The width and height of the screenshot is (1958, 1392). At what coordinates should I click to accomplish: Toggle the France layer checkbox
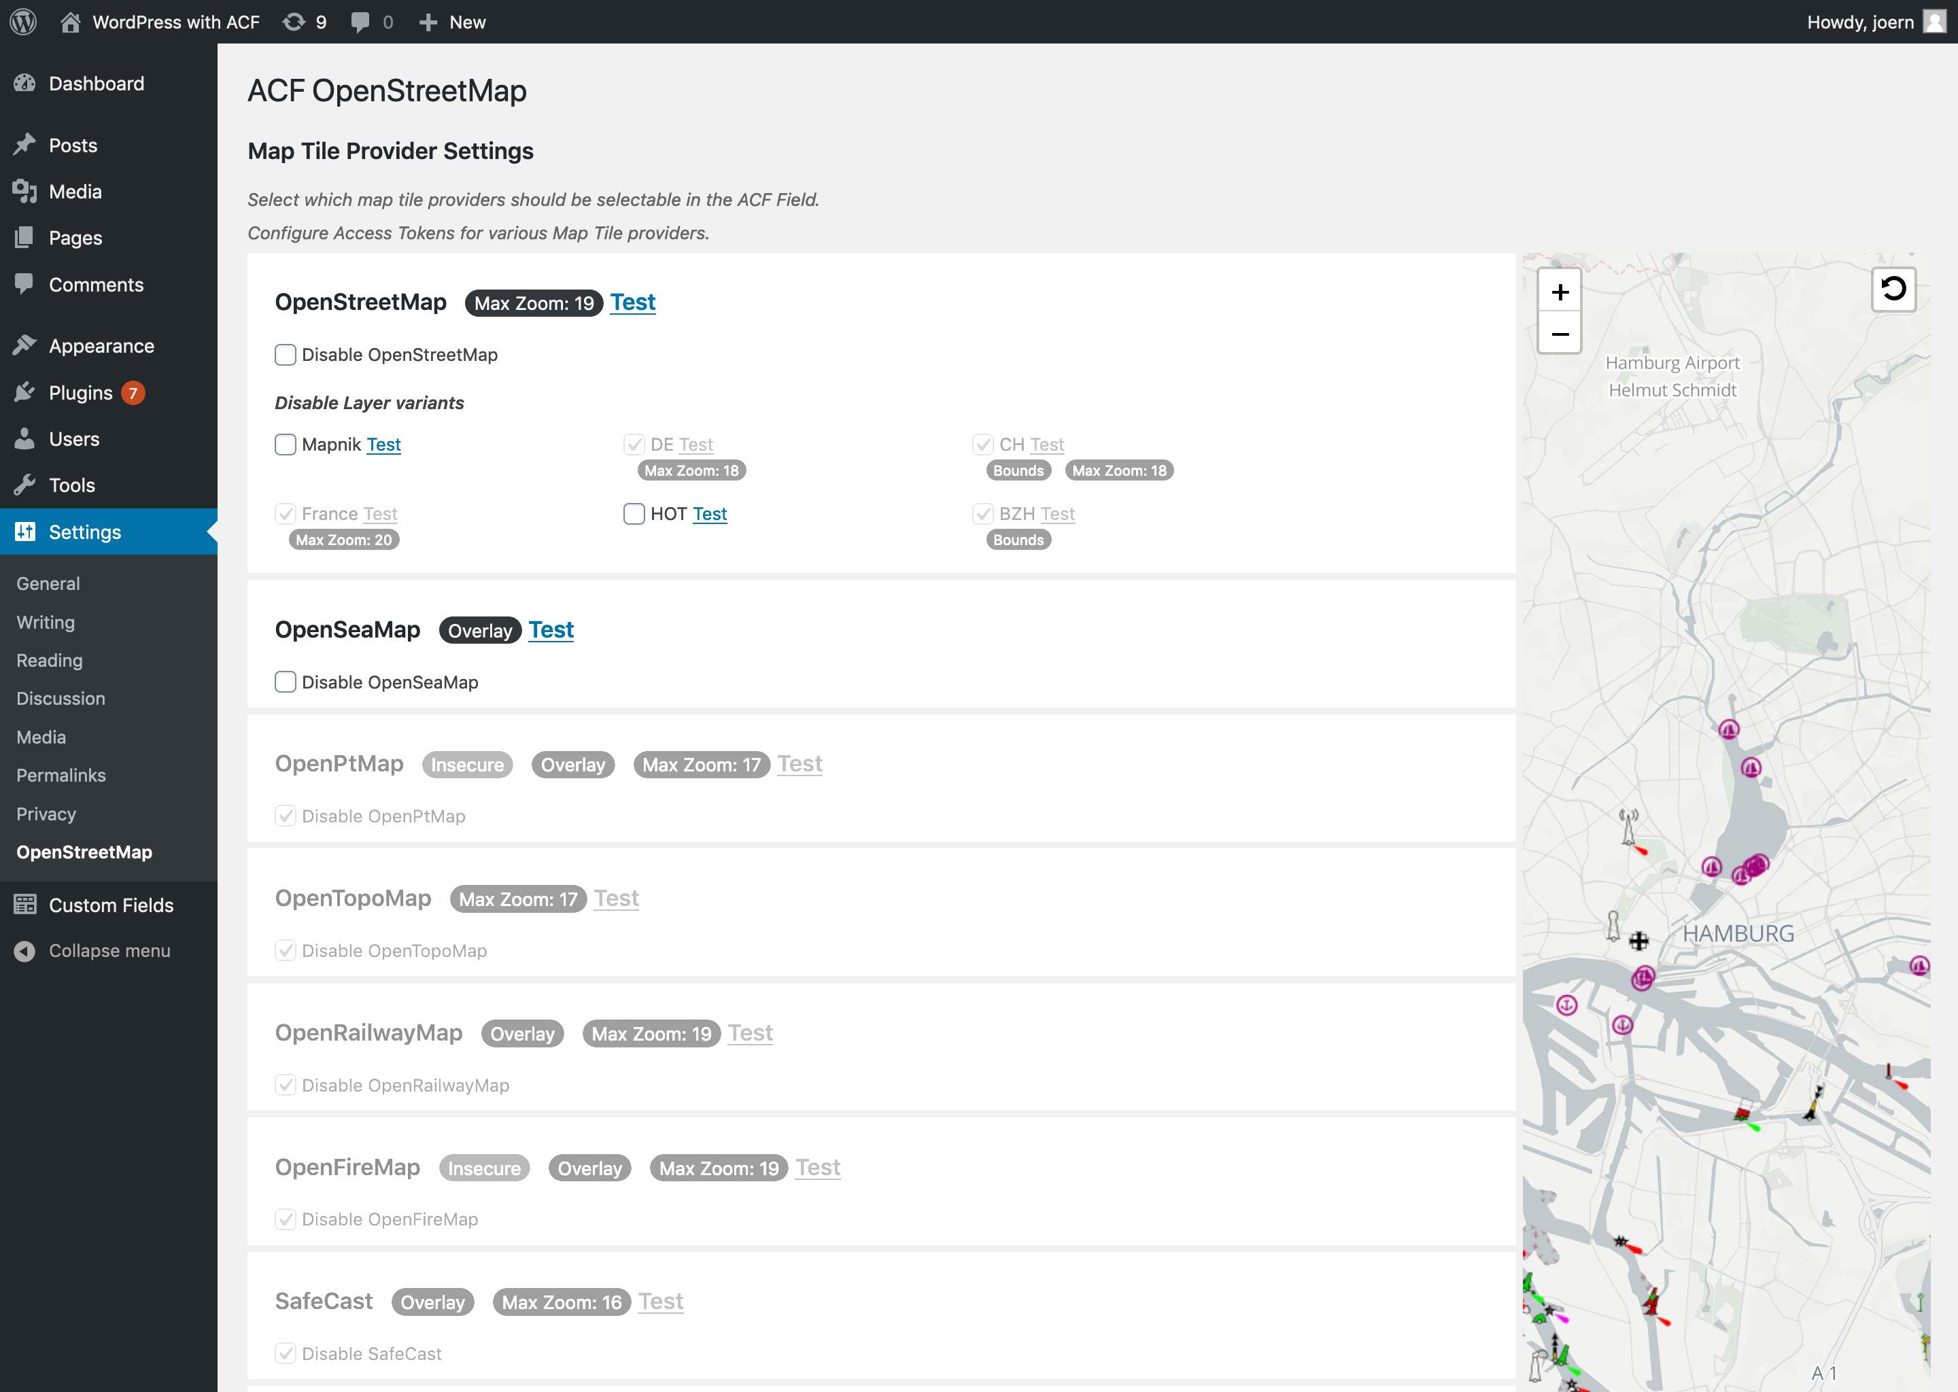(x=286, y=513)
